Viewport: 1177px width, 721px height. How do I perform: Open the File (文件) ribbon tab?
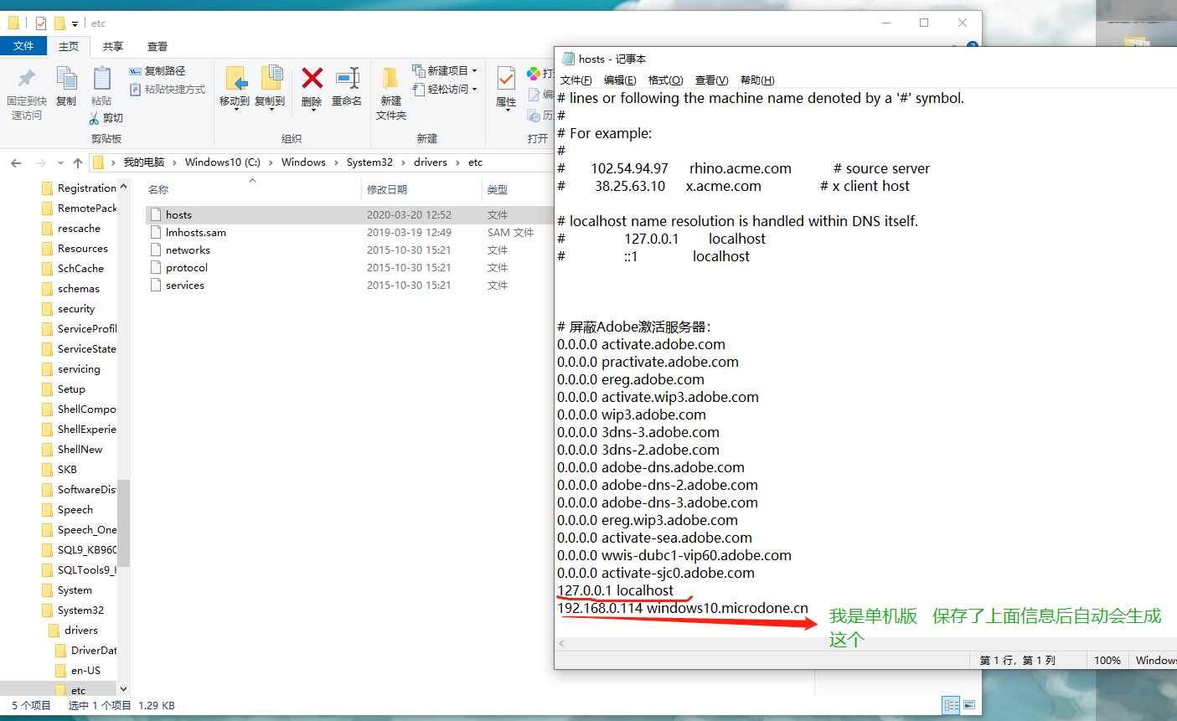point(23,46)
